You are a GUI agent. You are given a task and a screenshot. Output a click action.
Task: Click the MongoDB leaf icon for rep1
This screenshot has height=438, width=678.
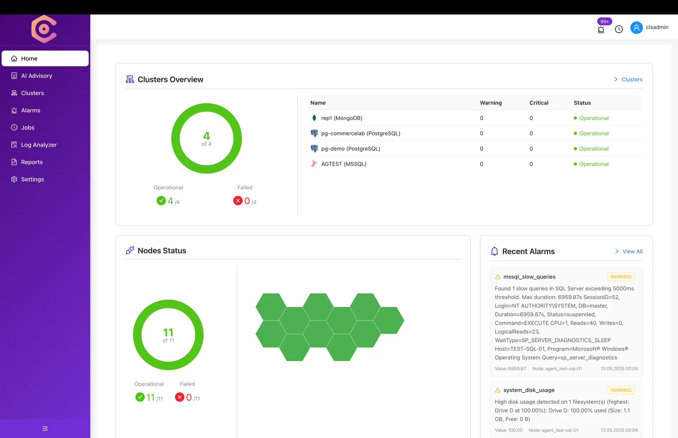pos(314,118)
